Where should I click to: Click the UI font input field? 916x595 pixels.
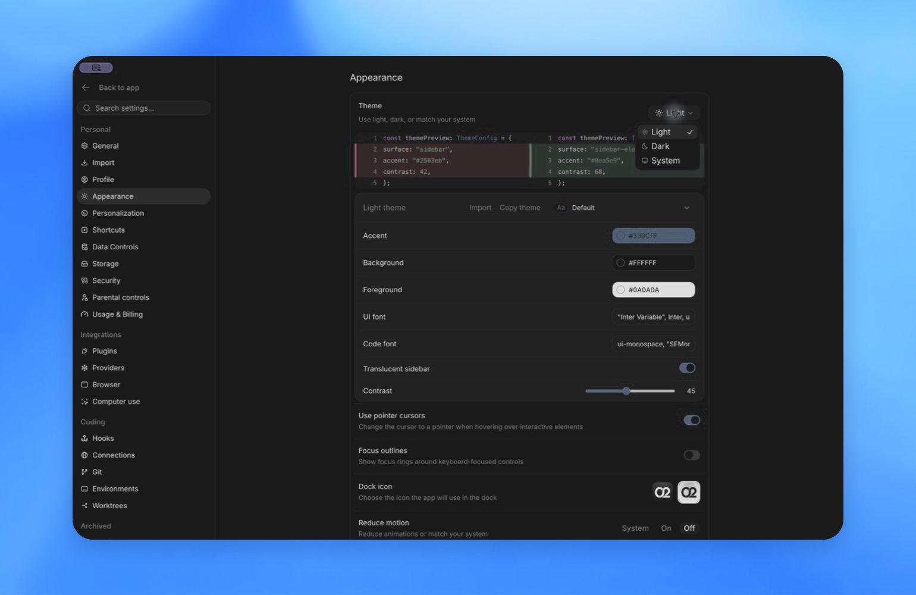click(x=653, y=317)
